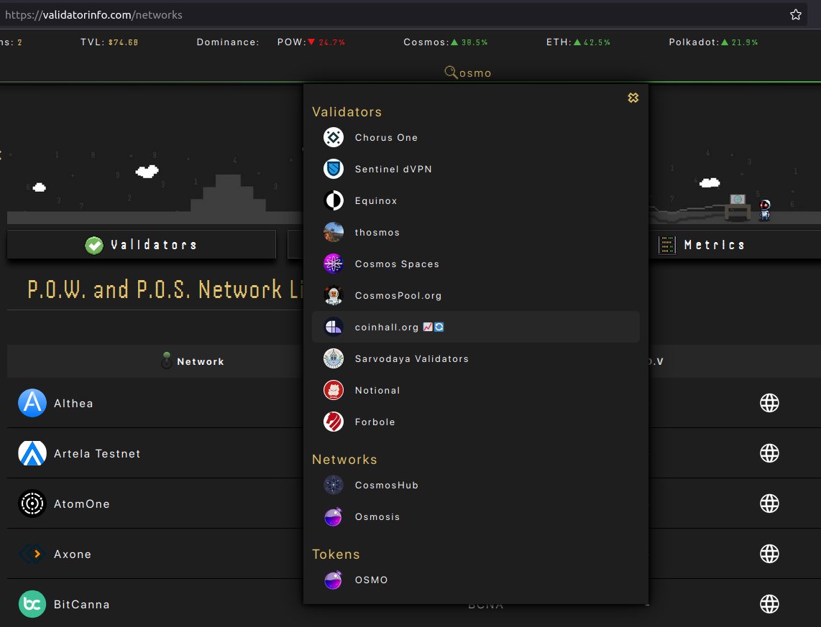Open the globe link in Artela Testnet row

[x=769, y=453]
